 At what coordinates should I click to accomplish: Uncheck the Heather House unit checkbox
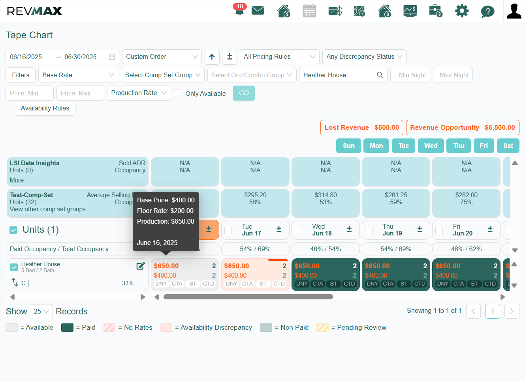(14, 267)
